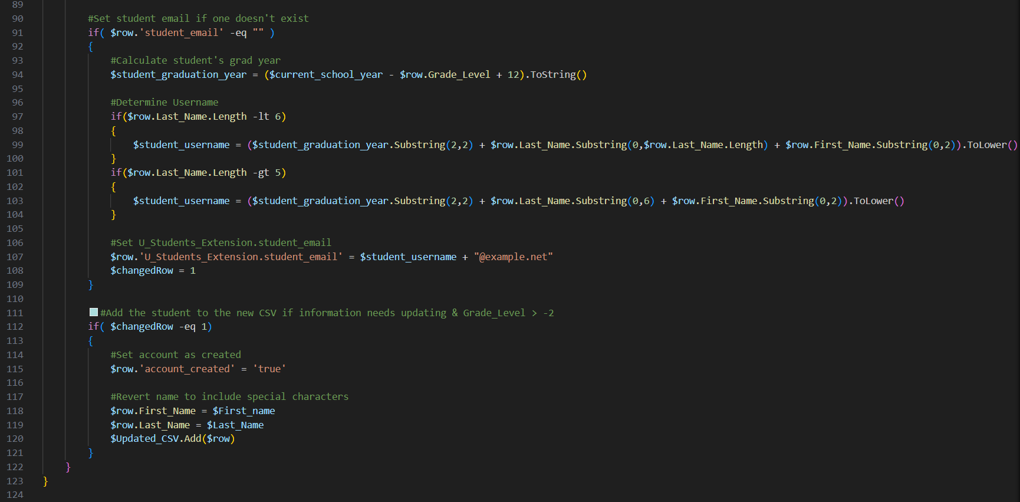Click line number 107 in the gutter

click(15, 257)
